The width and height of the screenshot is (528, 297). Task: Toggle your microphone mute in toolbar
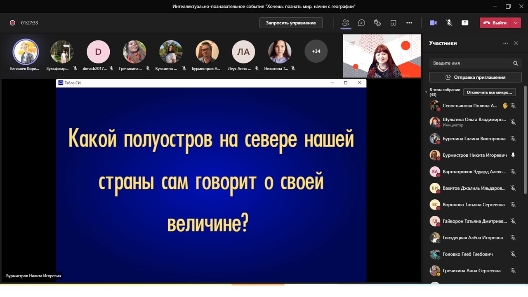449,23
